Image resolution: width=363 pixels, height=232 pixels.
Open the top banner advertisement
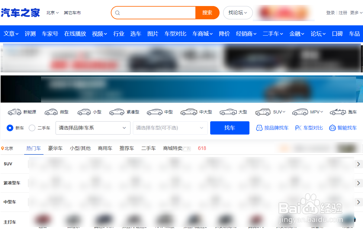(x=181, y=58)
